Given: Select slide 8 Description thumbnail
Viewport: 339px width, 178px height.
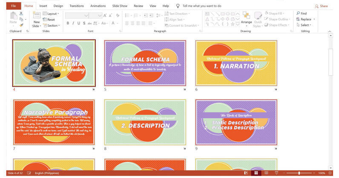Looking at the screenshot, I should pos(145,122).
